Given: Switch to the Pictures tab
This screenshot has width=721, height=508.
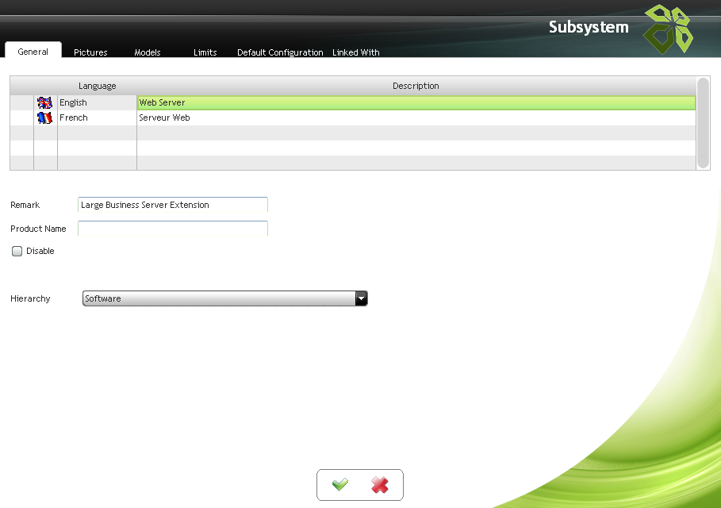Looking at the screenshot, I should pos(90,52).
